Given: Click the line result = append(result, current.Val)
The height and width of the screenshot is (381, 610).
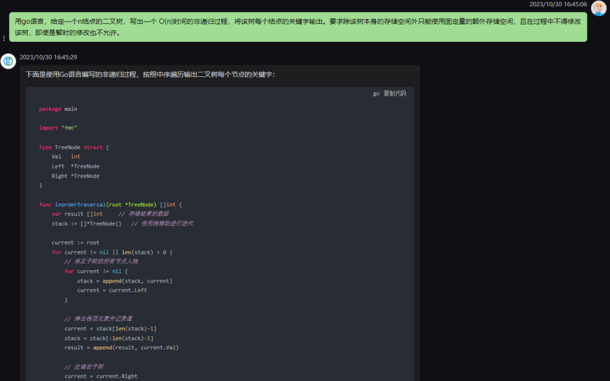Looking at the screenshot, I should (121, 348).
